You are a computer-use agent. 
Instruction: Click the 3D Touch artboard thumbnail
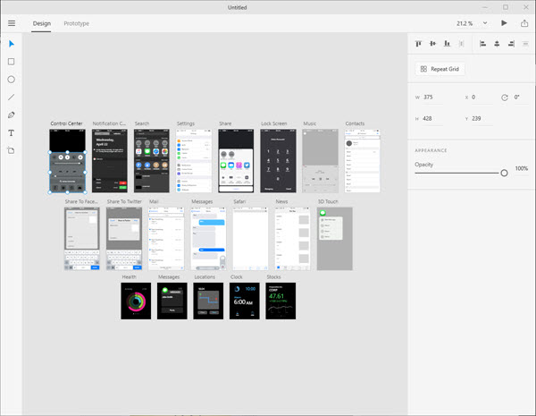click(x=335, y=239)
